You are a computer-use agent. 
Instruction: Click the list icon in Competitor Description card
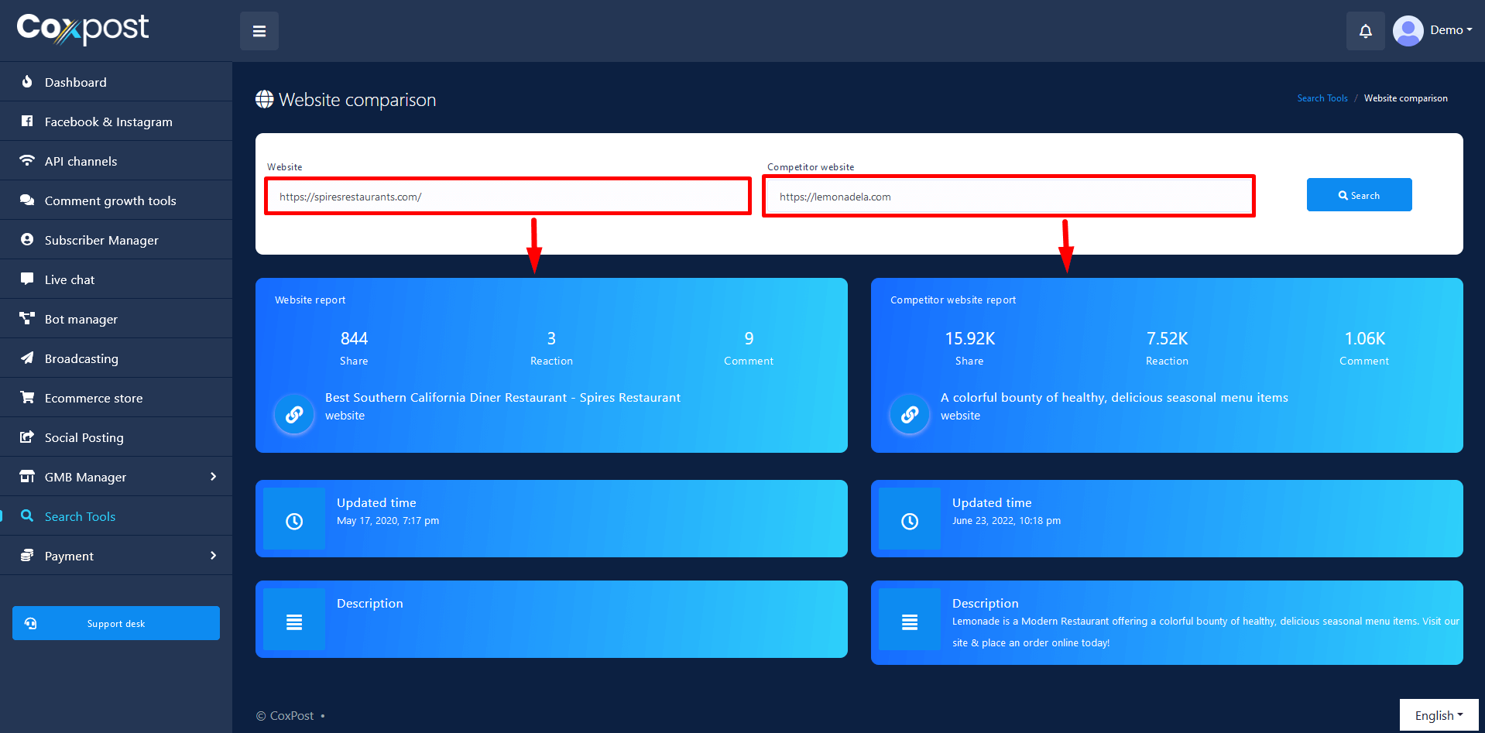(x=910, y=622)
